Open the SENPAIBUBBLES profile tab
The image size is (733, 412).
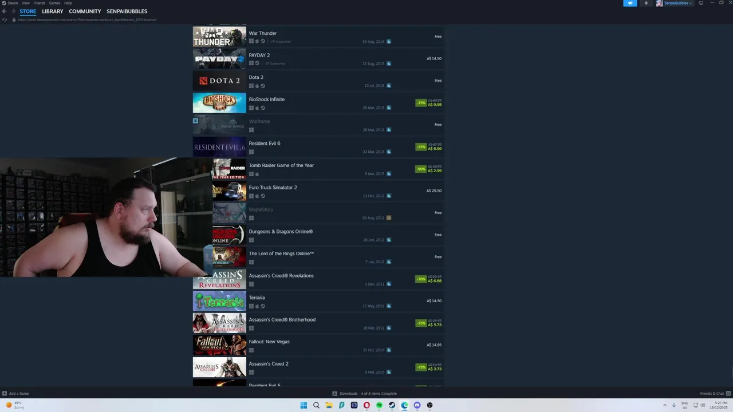pyautogui.click(x=127, y=11)
